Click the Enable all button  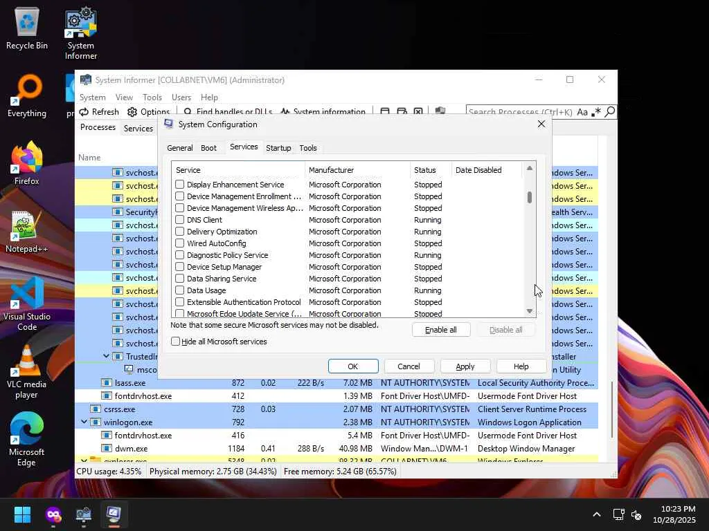click(x=441, y=330)
